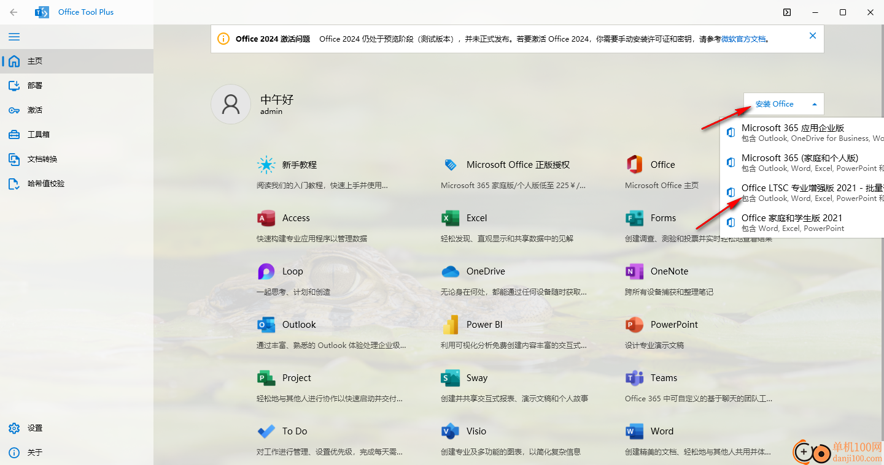Expand the 安装 Office dropdown arrow
884x465 pixels.
(x=815, y=104)
